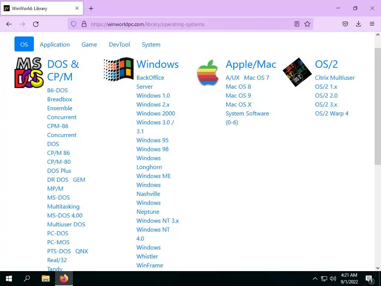Select the OS category tab

pyautogui.click(x=24, y=44)
